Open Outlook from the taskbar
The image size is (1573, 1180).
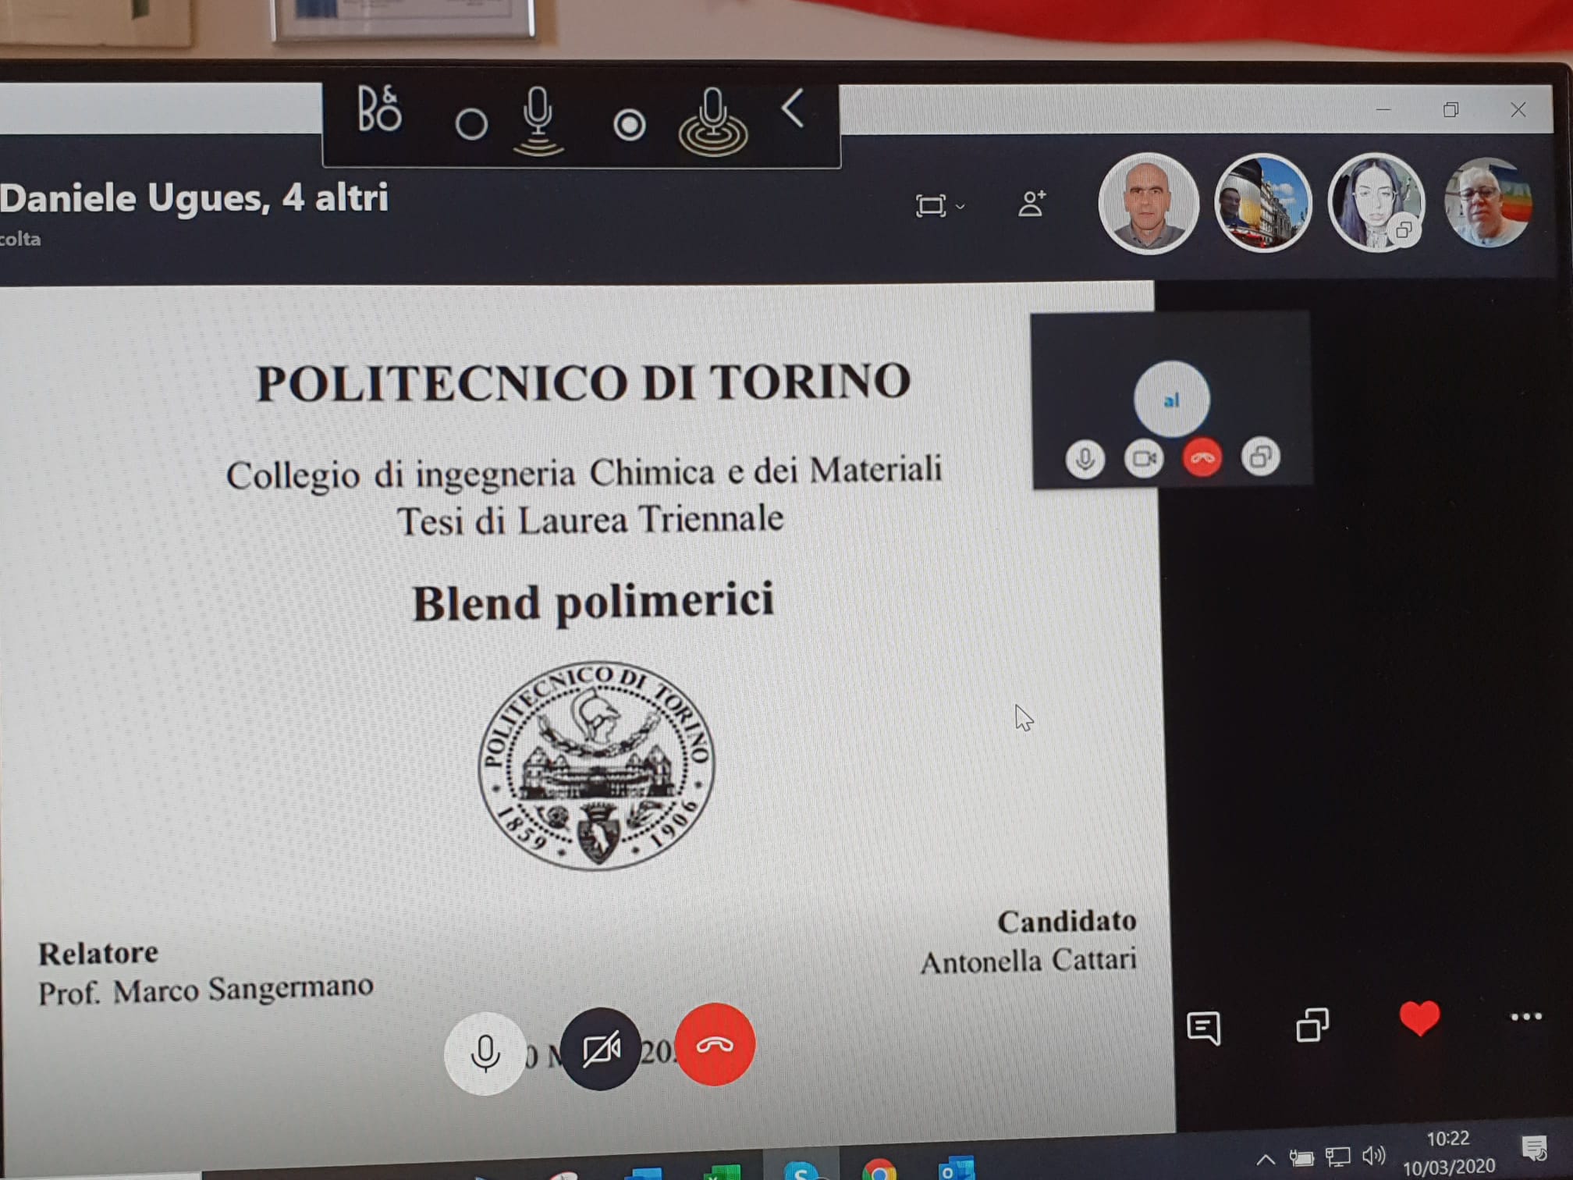(x=957, y=1168)
